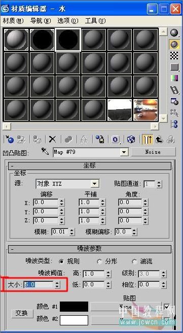The width and height of the screenshot is (183, 333).
Task: Open the 工具(U) menu
Action: pos(95,21)
